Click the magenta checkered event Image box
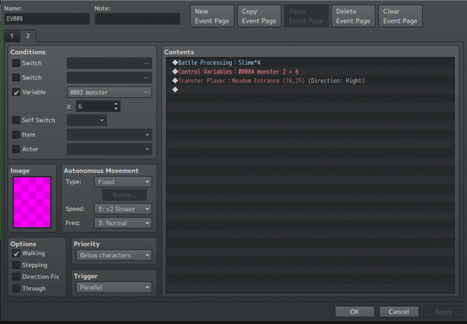The height and width of the screenshot is (324, 467). tap(32, 202)
